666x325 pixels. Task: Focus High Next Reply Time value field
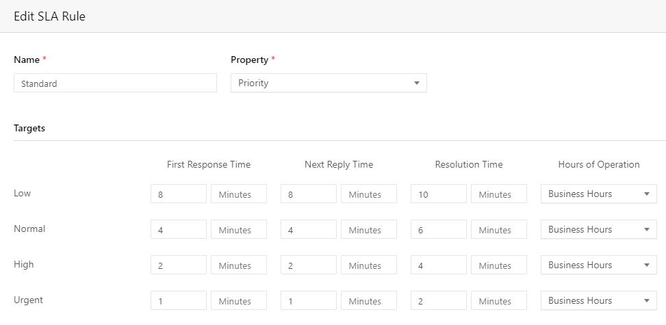[x=308, y=265]
